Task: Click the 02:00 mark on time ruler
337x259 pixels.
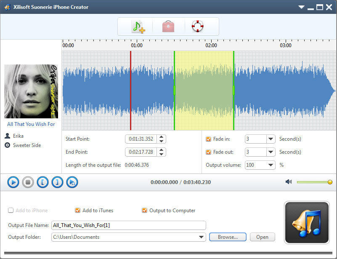Action: click(211, 45)
